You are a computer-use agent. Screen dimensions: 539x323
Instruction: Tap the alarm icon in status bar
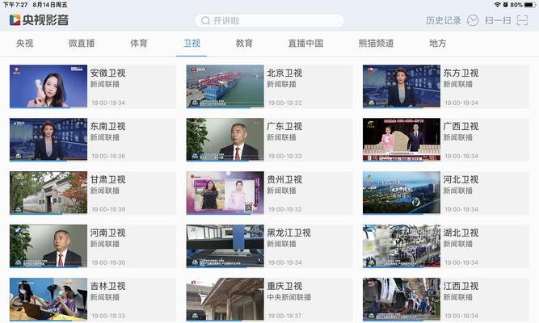505,5
